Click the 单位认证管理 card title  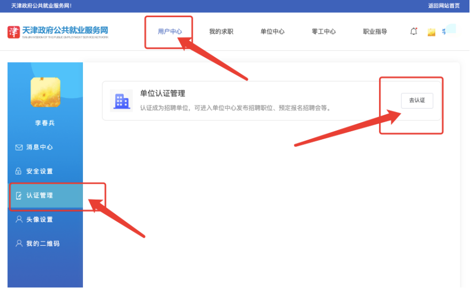point(163,94)
